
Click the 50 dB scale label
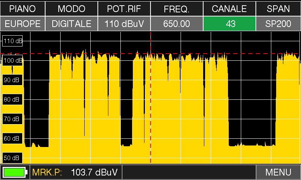(12, 158)
